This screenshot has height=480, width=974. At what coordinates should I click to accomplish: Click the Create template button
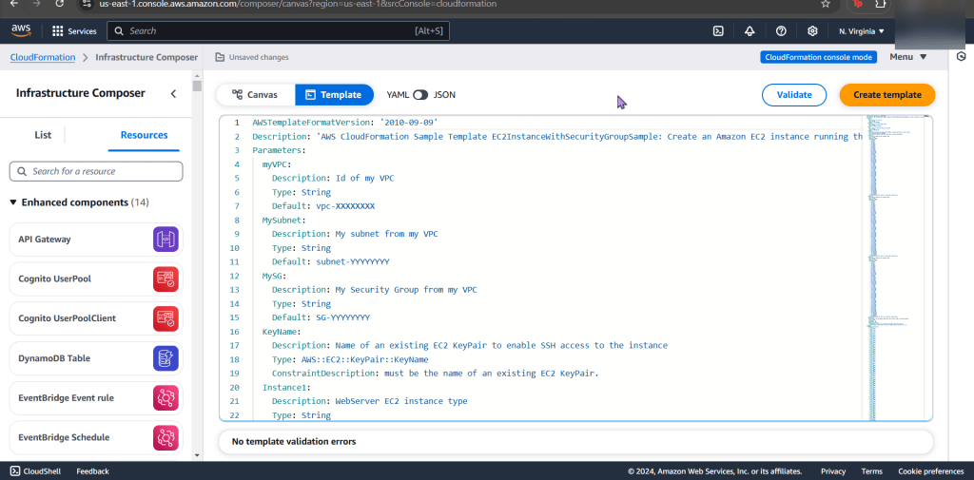pos(886,95)
